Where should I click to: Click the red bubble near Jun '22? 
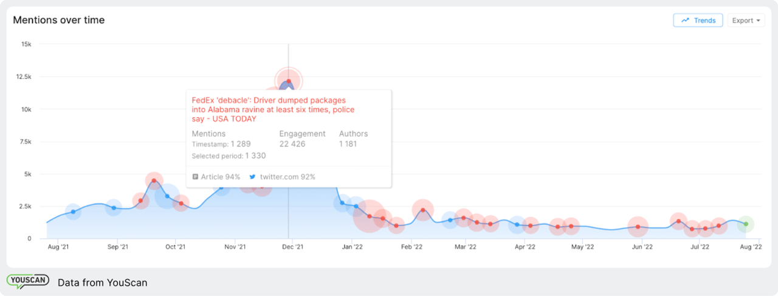tap(638, 227)
